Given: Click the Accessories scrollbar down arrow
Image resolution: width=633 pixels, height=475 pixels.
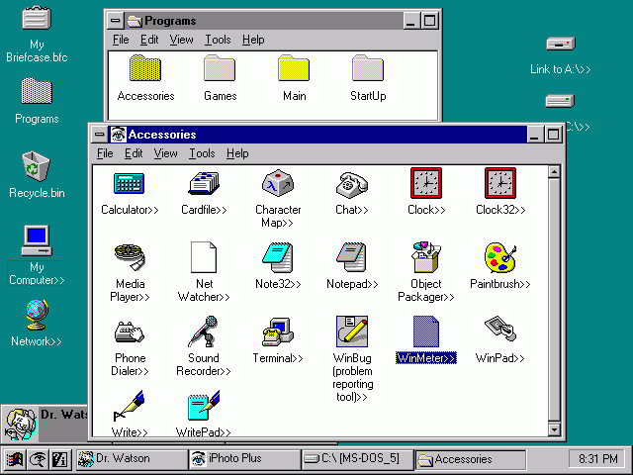Looking at the screenshot, I should [554, 429].
